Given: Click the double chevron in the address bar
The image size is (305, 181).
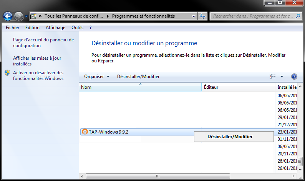Looking at the screenshot, I should (x=40, y=16).
